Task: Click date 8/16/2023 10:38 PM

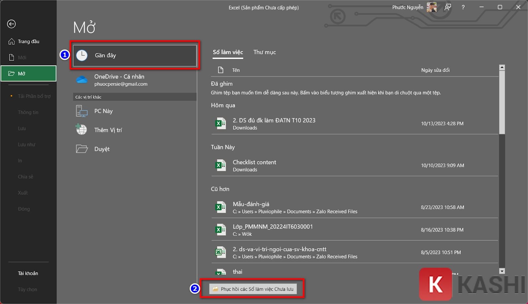Action: pyautogui.click(x=442, y=230)
